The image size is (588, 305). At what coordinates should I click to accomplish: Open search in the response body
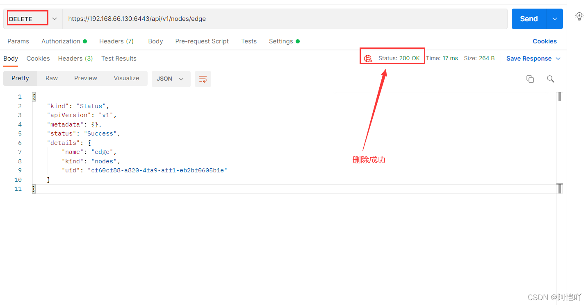point(551,79)
